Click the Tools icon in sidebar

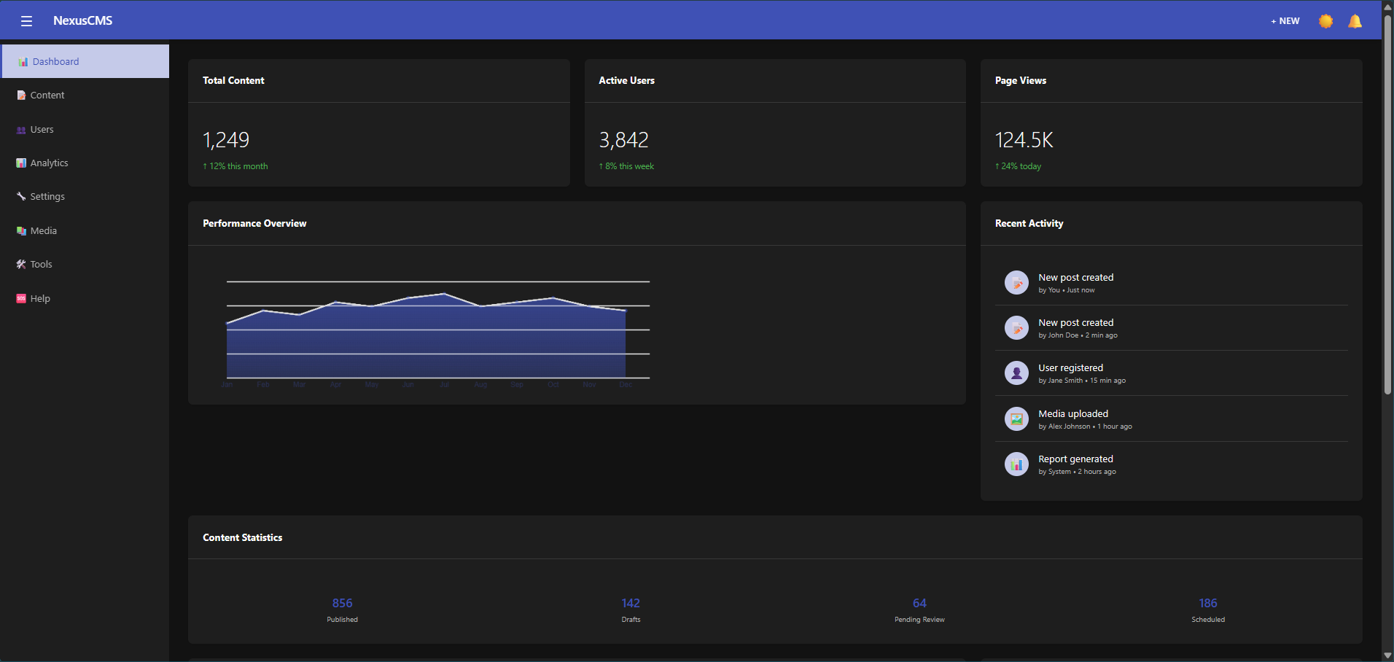21,265
